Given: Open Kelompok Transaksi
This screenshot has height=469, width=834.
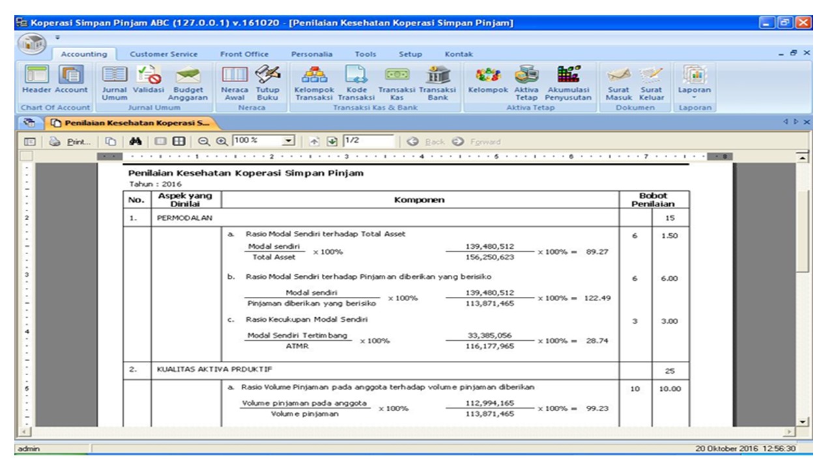Looking at the screenshot, I should [x=315, y=82].
